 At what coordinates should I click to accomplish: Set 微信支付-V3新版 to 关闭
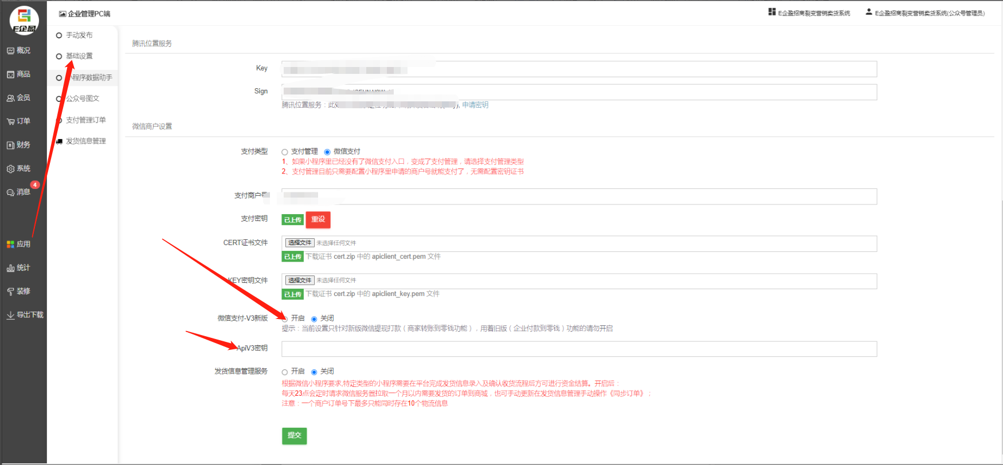tap(314, 319)
